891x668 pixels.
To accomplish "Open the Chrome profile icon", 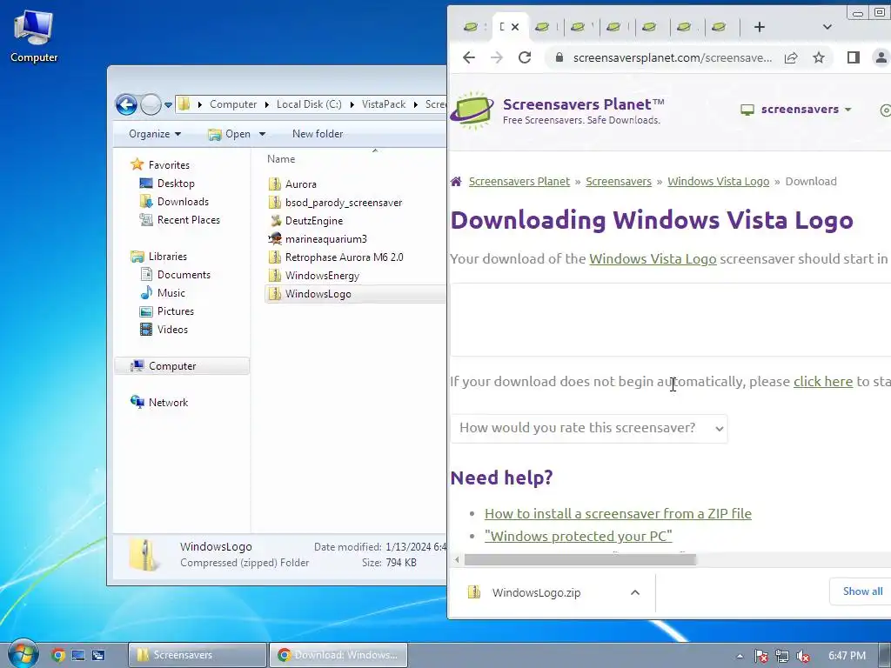I will tap(881, 57).
